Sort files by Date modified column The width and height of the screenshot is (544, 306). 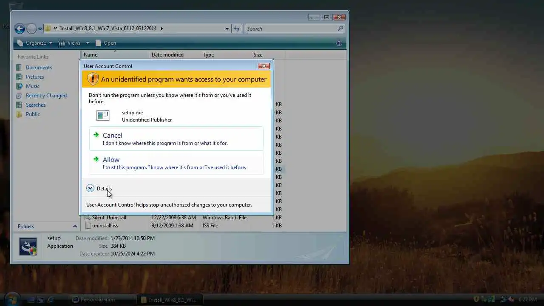[175, 54]
